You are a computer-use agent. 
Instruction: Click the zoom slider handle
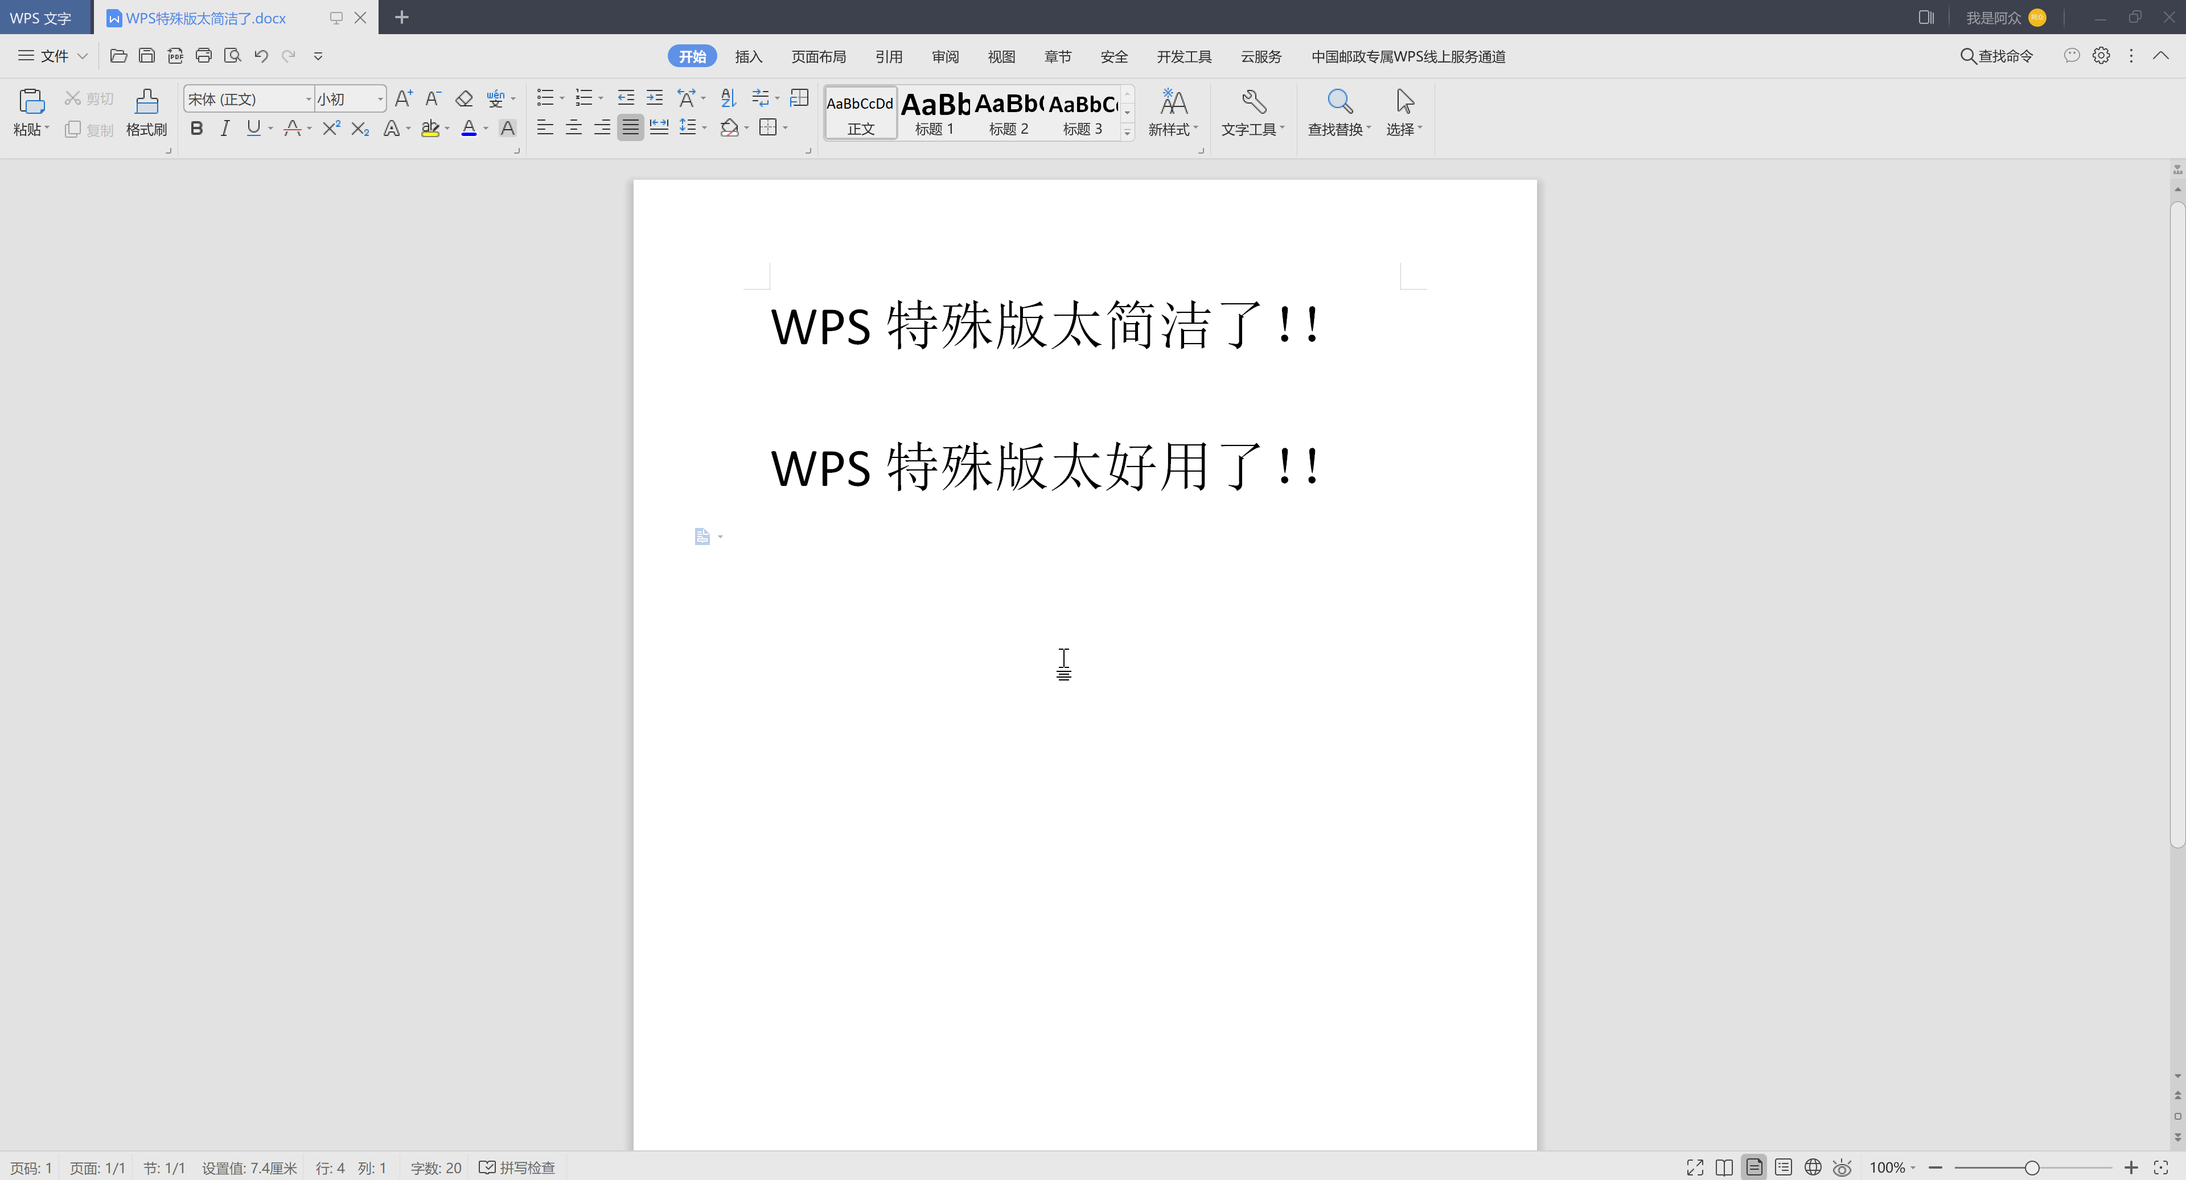click(x=2032, y=1167)
